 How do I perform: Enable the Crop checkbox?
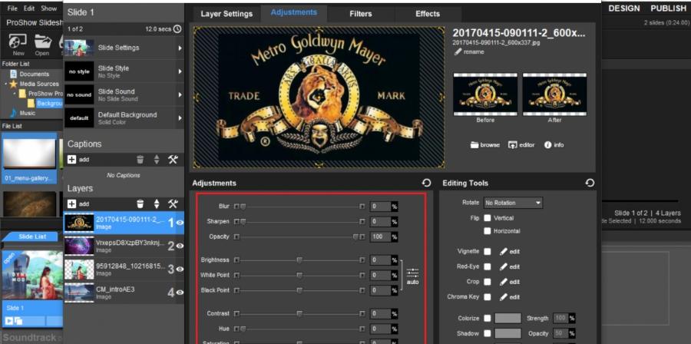point(488,282)
